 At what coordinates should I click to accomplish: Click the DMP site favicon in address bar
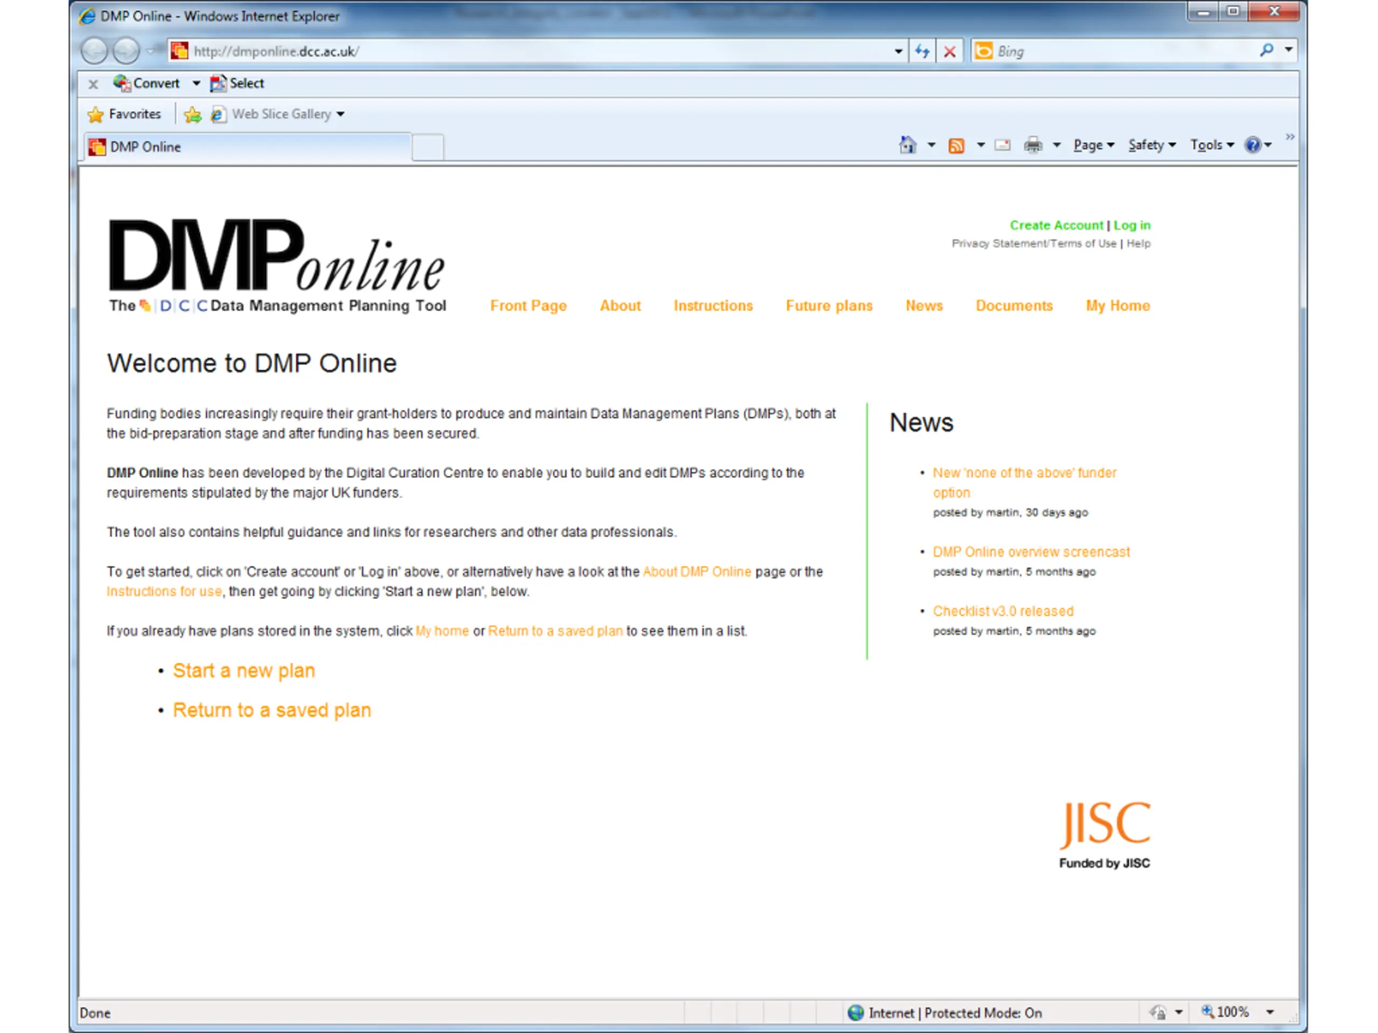pyautogui.click(x=179, y=51)
